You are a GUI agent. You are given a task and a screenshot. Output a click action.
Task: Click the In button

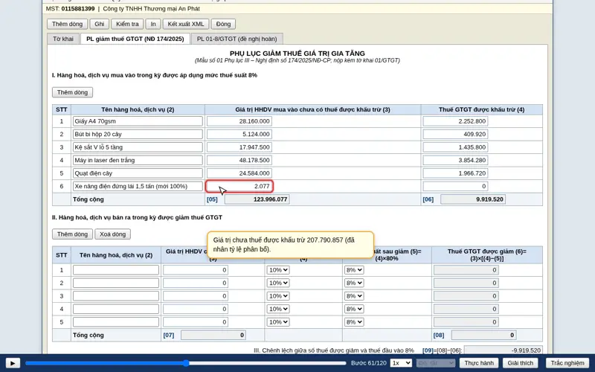click(153, 24)
